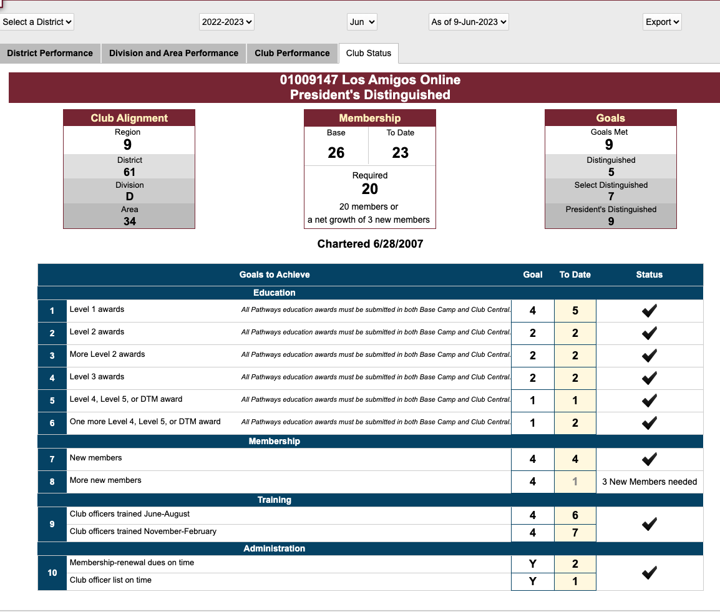The height and width of the screenshot is (612, 720).
Task: Click checkmark status for Level 1 awards
Action: pos(649,311)
